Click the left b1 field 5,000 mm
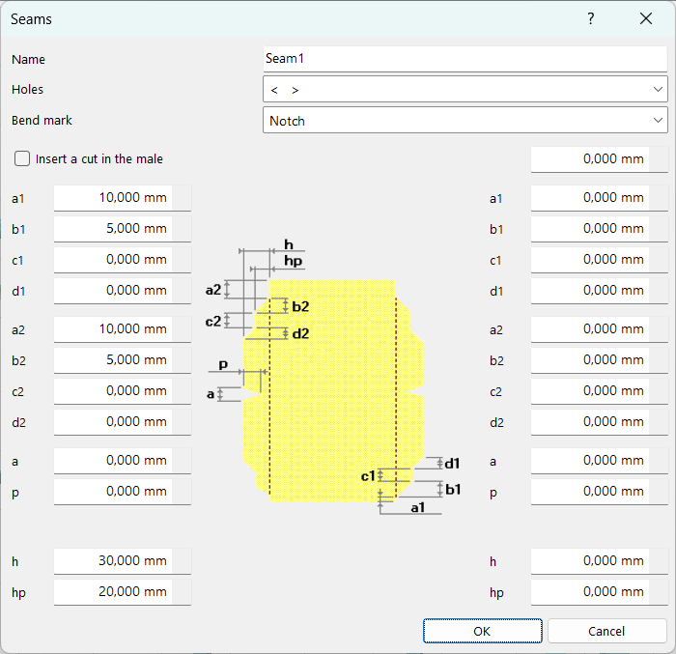Image resolution: width=676 pixels, height=654 pixels. pyautogui.click(x=113, y=229)
